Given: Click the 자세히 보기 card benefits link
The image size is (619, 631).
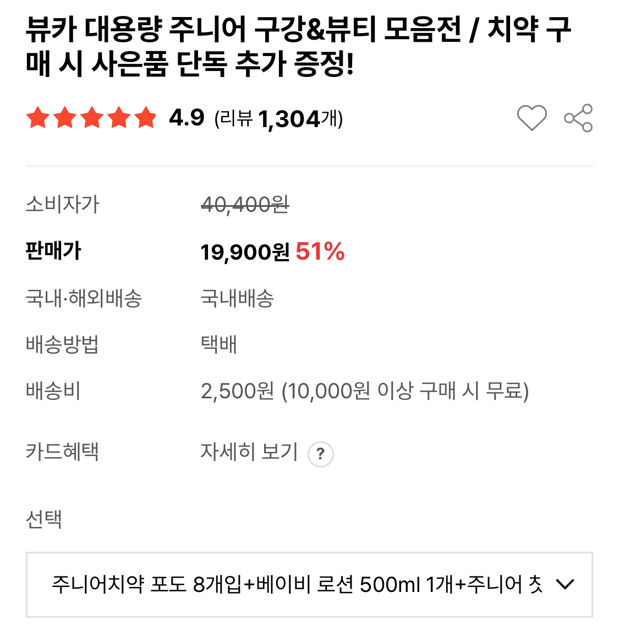Looking at the screenshot, I should click(249, 452).
